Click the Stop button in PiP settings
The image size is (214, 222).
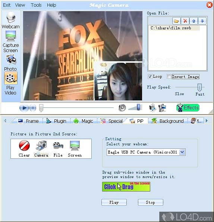[150, 202]
